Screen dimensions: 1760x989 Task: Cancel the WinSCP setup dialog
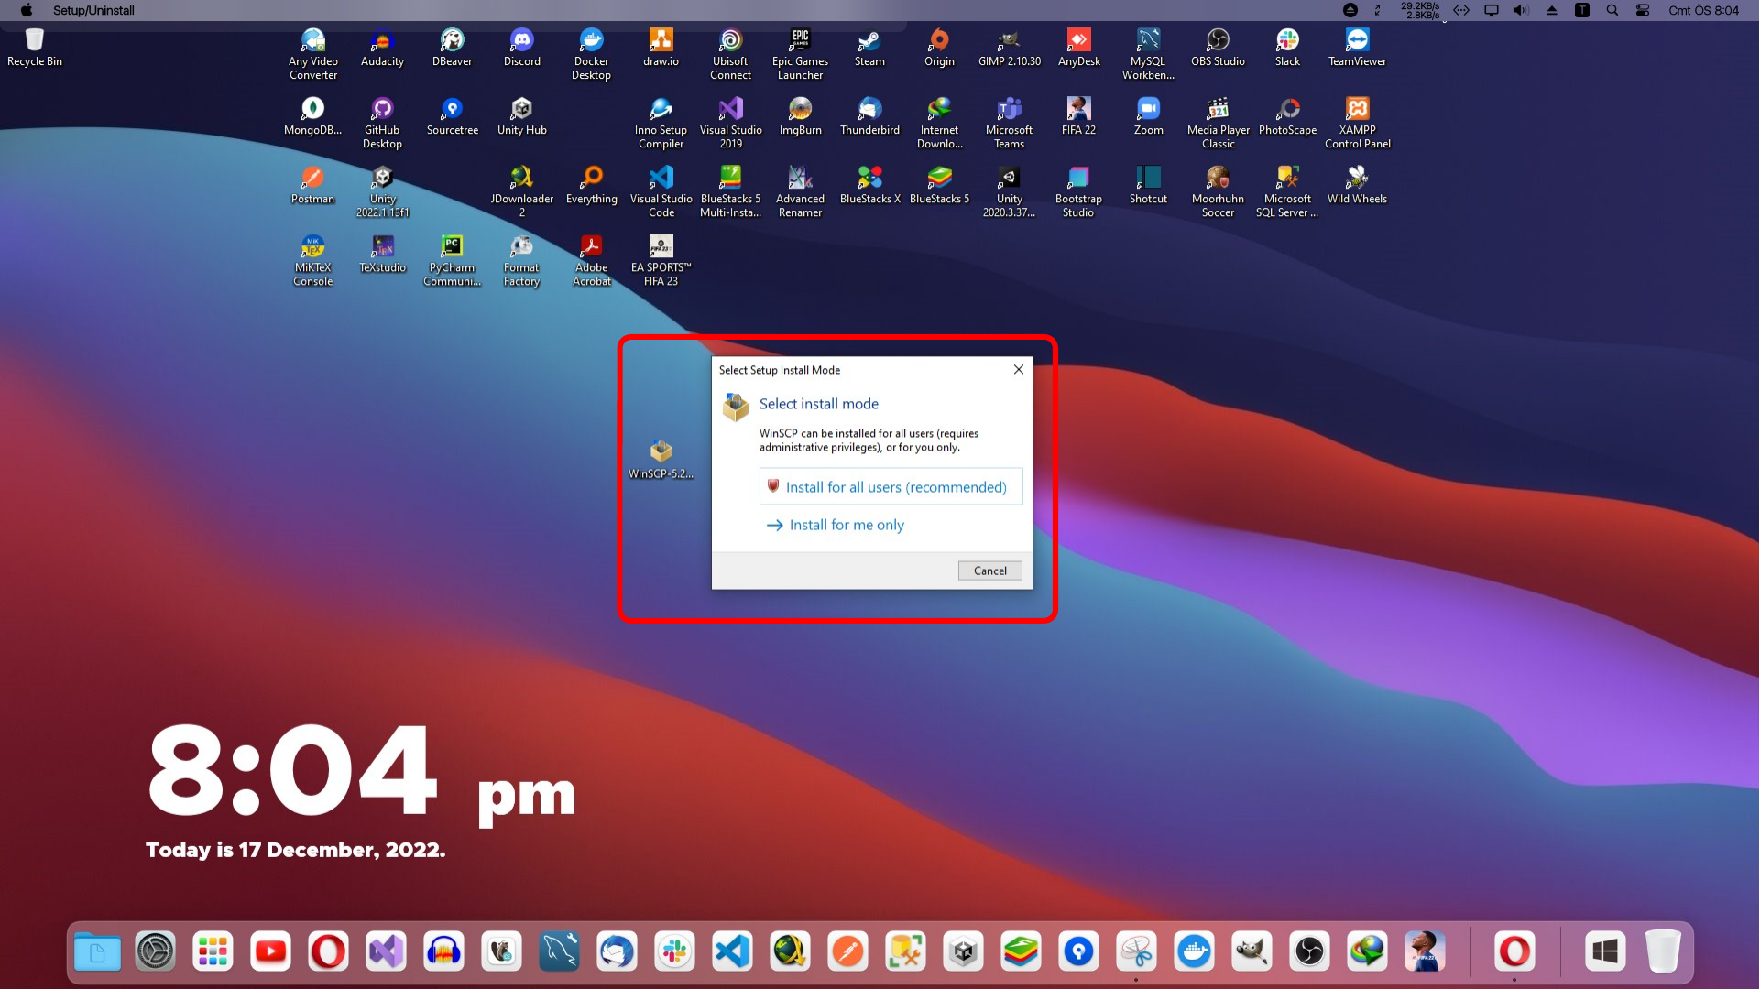point(989,571)
